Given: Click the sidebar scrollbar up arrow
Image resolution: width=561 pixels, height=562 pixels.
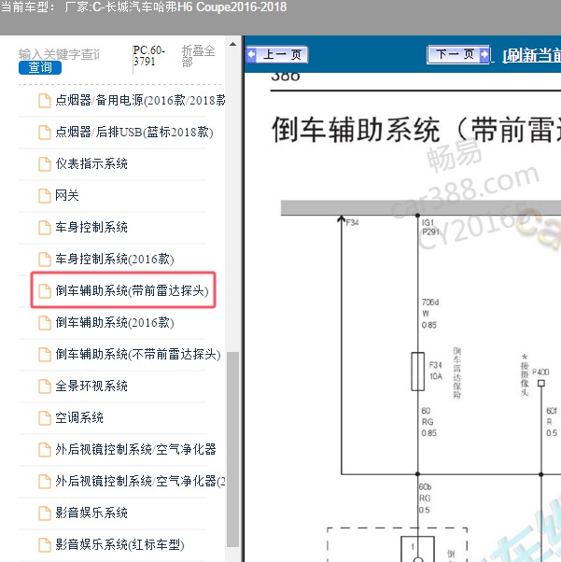Looking at the screenshot, I should click(232, 45).
